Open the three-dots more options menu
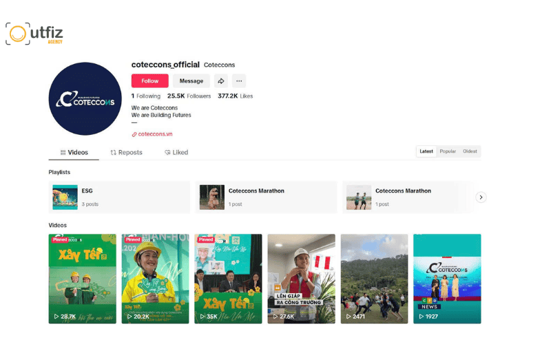551x344 pixels. coord(239,81)
